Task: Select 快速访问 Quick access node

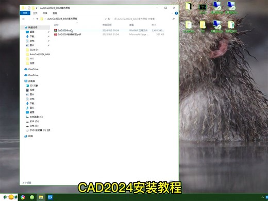Action: (x=32, y=27)
